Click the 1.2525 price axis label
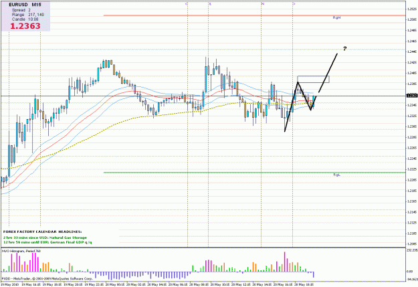This screenshot has width=418, height=287. [x=411, y=9]
